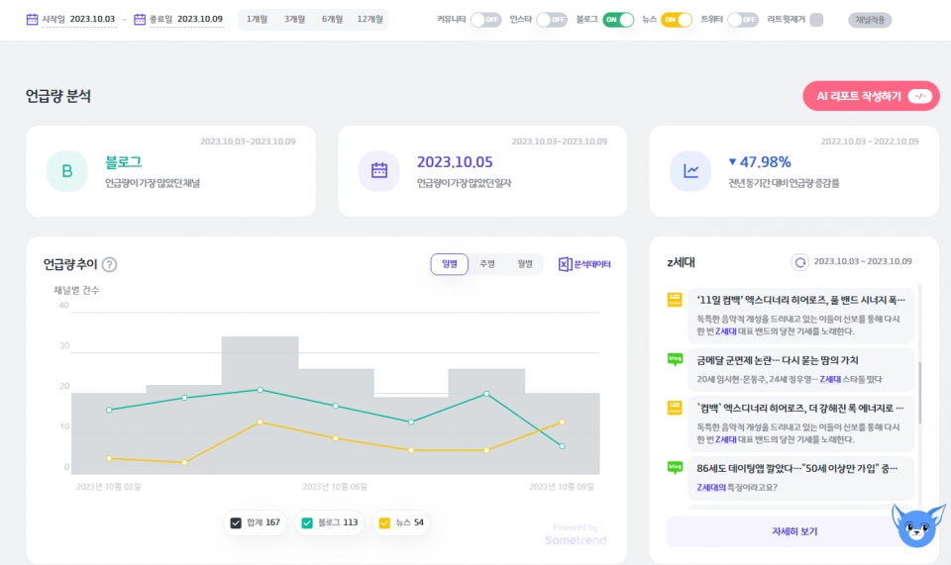Check the 리트윗제거 checkbox
This screenshot has width=951, height=565.
pyautogui.click(x=816, y=20)
